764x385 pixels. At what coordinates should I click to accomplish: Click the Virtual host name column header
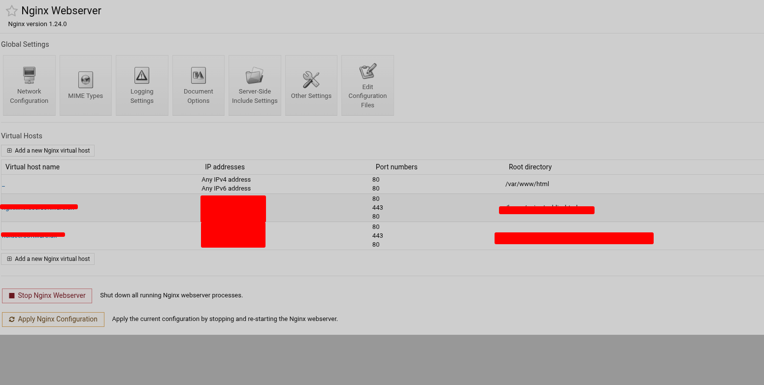tap(33, 167)
